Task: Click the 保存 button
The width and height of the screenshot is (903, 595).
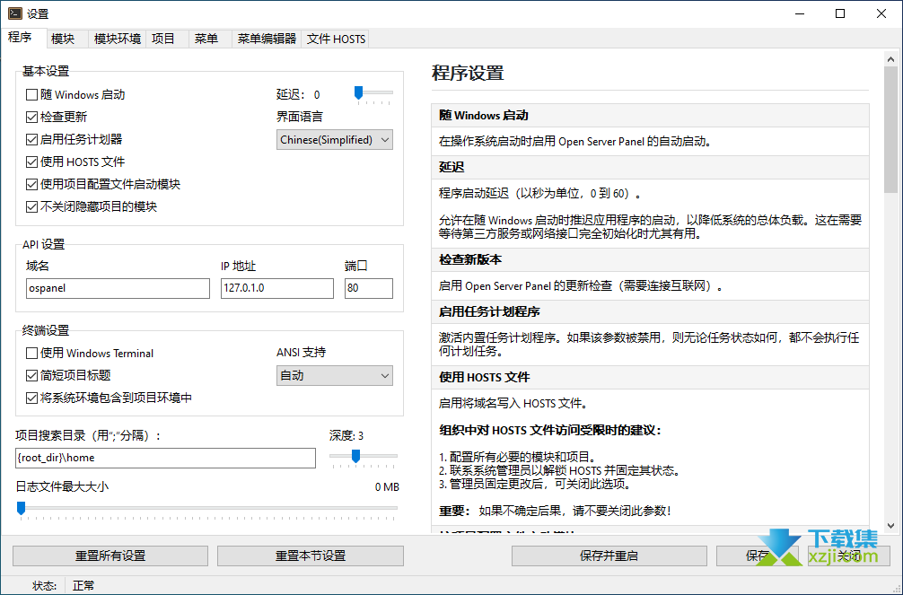Action: 758,556
